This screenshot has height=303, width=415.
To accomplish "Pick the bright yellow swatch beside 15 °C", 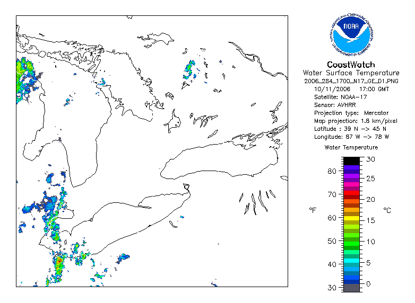I will (x=352, y=218).
